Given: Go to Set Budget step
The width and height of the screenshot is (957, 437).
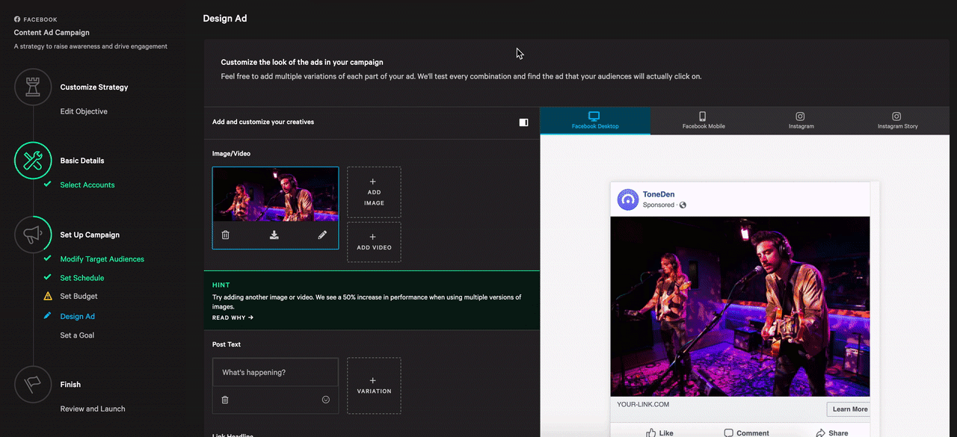Looking at the screenshot, I should click(x=79, y=297).
